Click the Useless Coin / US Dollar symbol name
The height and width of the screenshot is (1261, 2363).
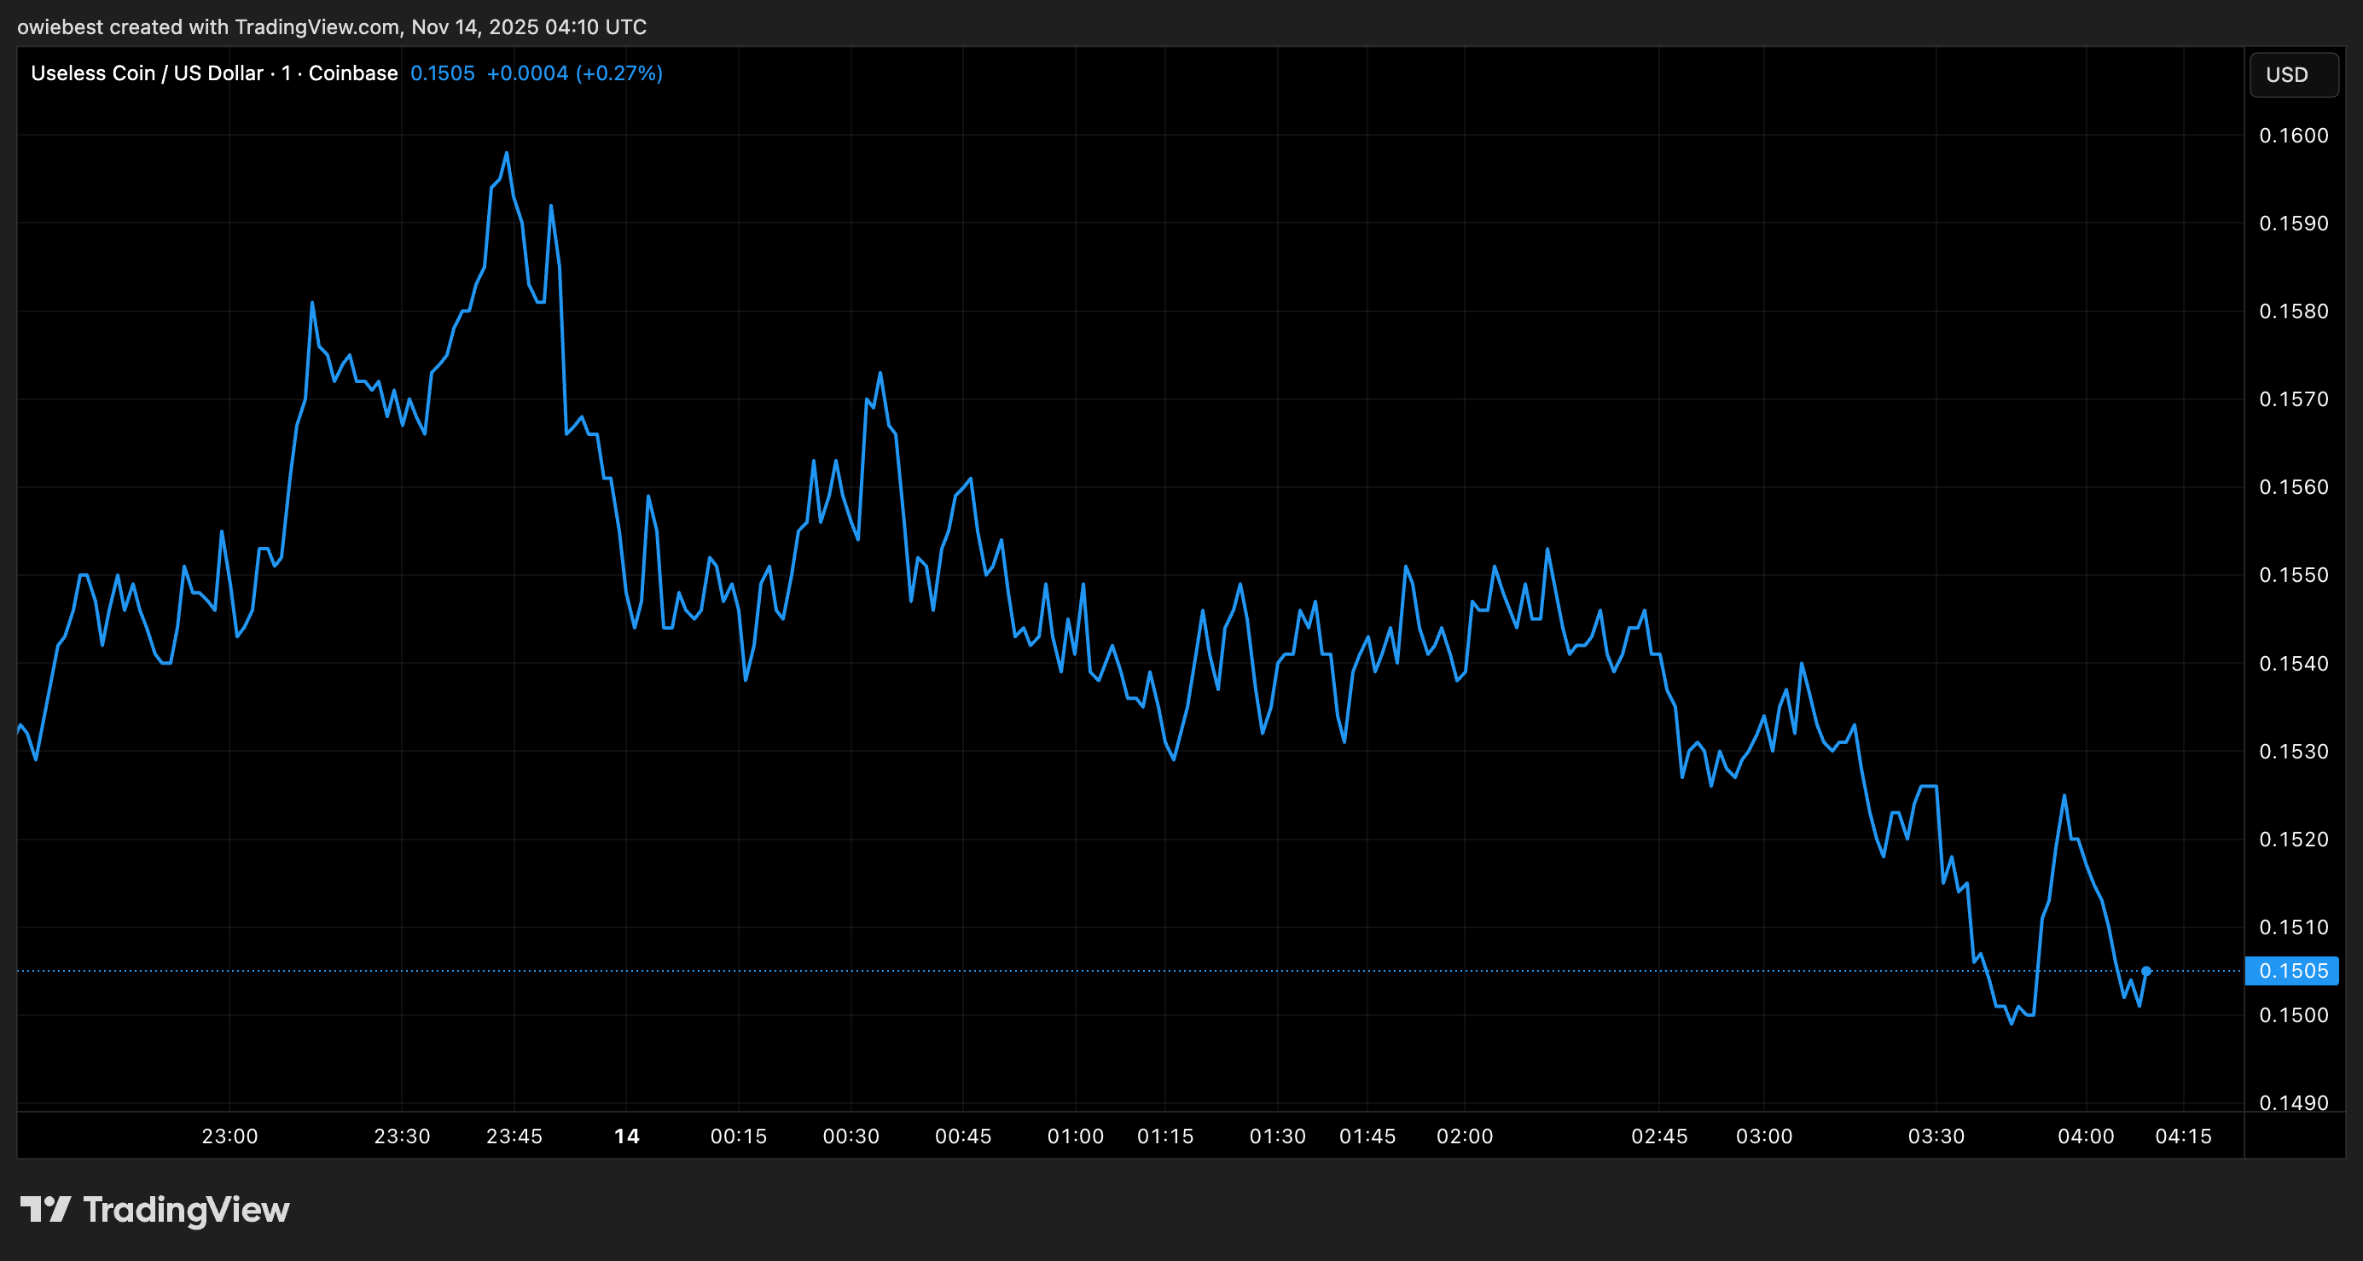tap(147, 73)
